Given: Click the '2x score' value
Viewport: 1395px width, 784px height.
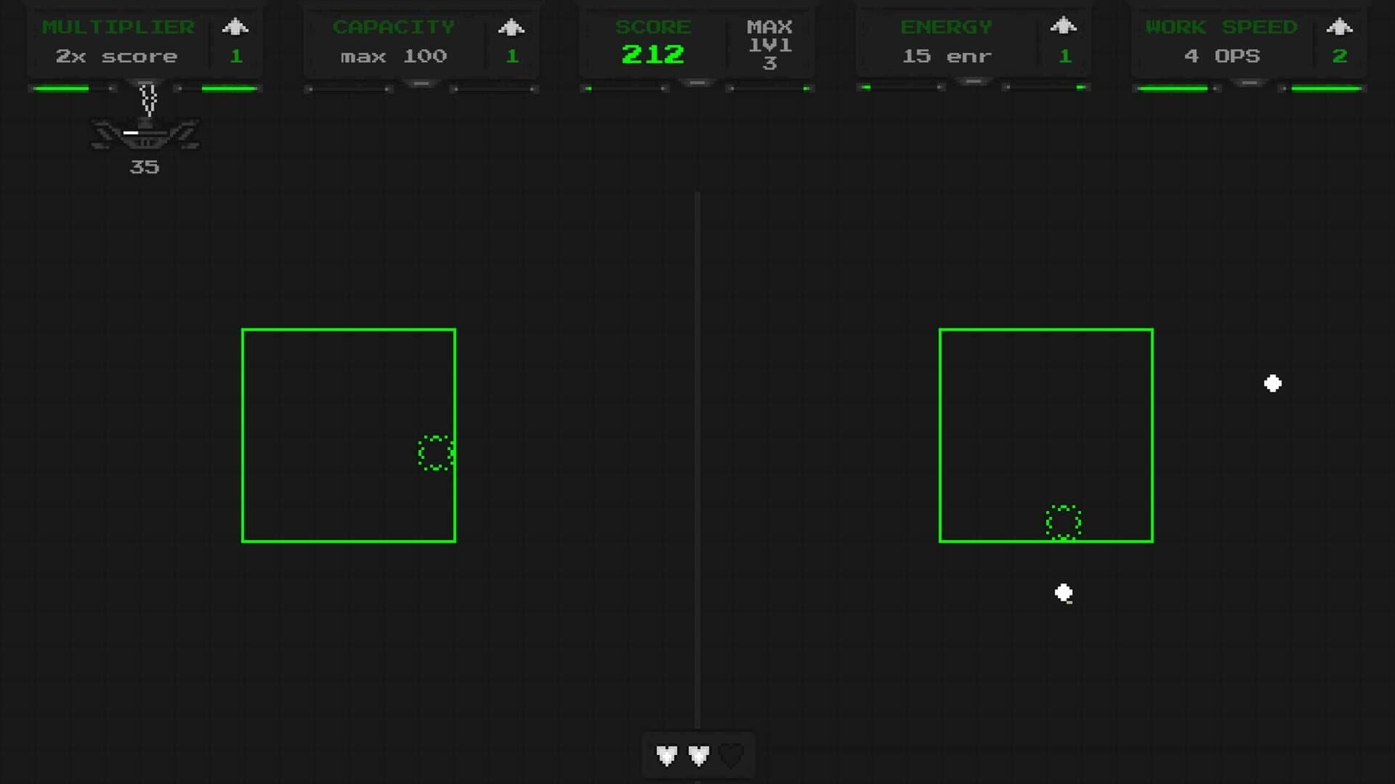Looking at the screenshot, I should pos(117,56).
